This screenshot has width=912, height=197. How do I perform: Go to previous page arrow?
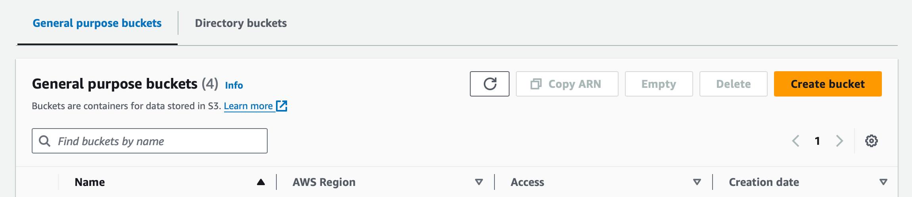click(795, 141)
